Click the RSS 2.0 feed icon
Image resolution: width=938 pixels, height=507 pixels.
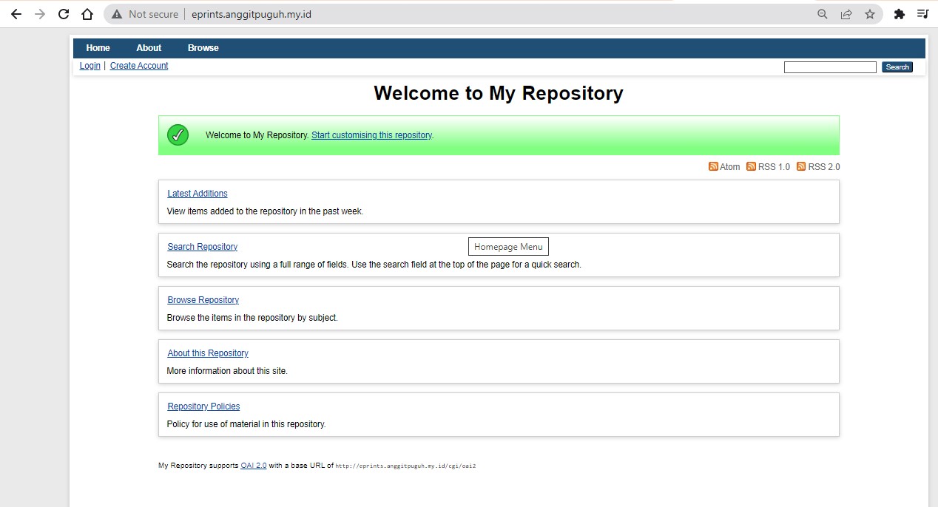[801, 166]
